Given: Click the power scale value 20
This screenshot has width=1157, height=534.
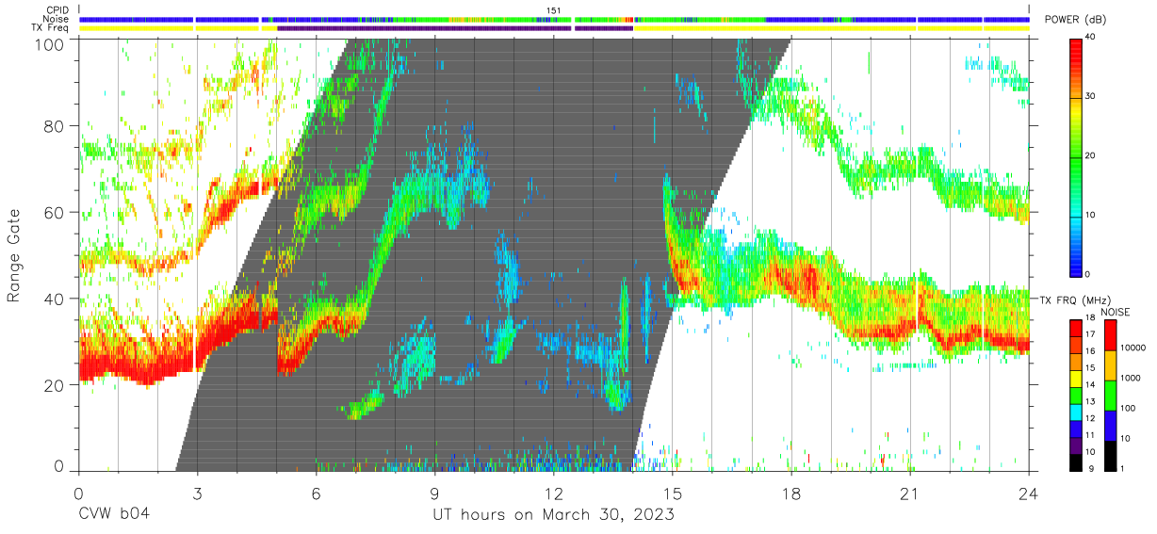Looking at the screenshot, I should click(x=1090, y=155).
